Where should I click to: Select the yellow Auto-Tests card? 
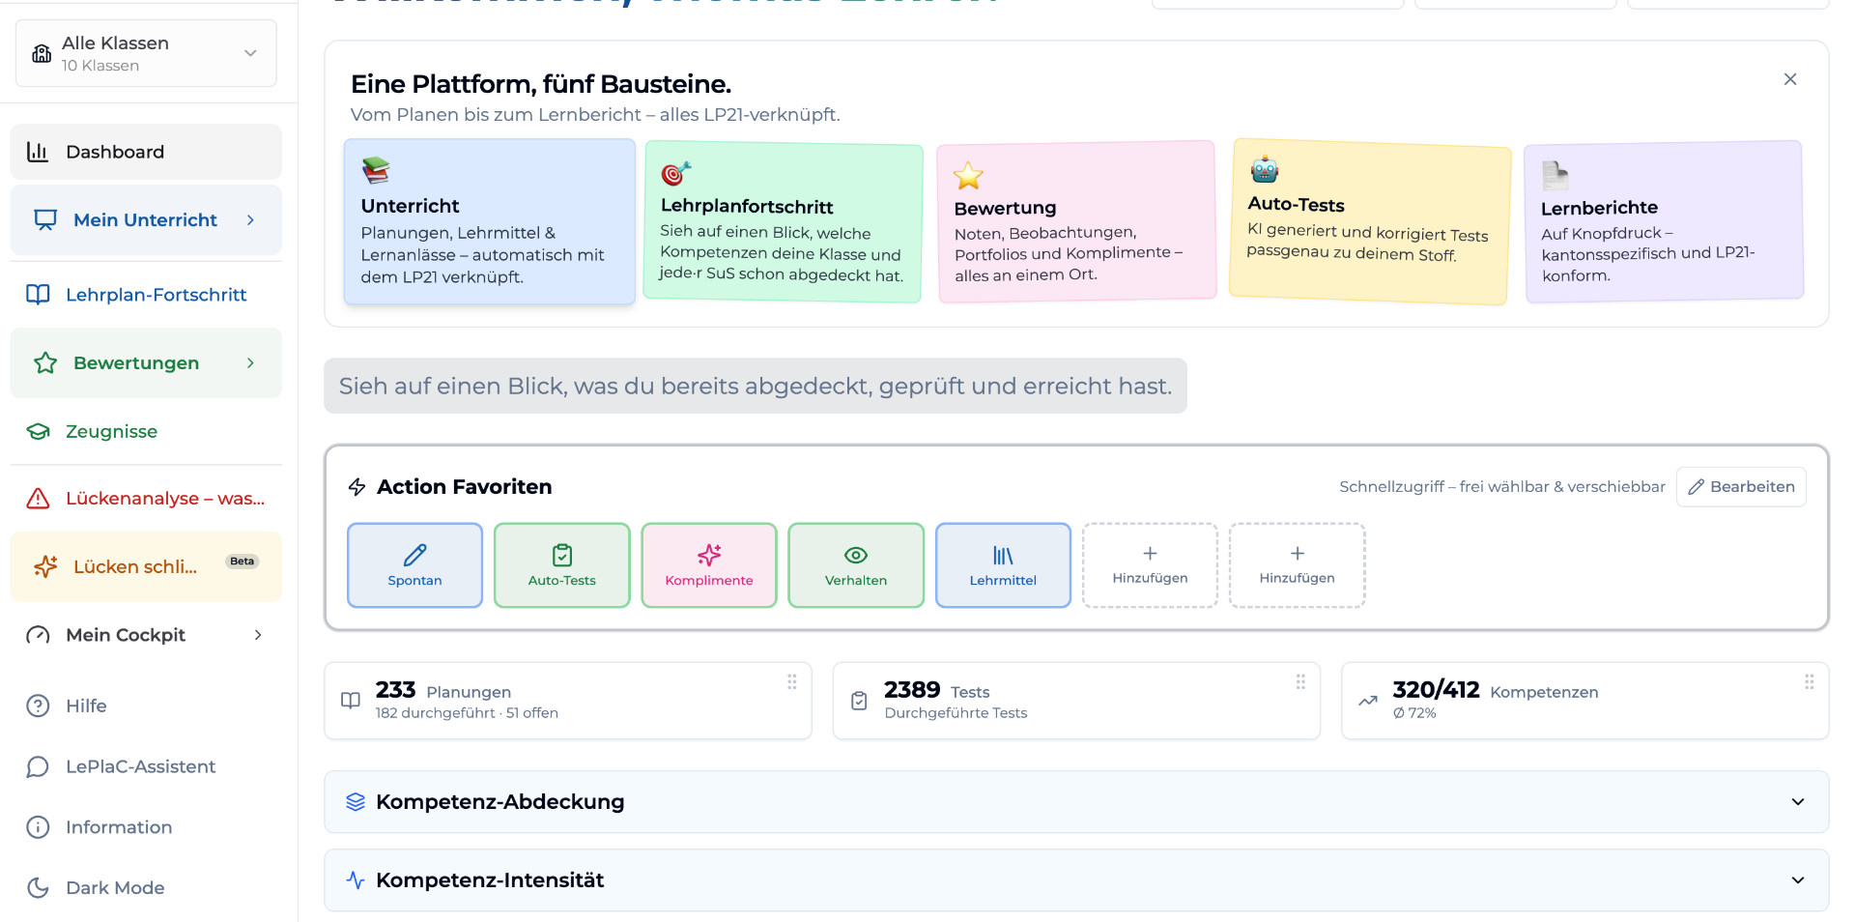[1370, 221]
